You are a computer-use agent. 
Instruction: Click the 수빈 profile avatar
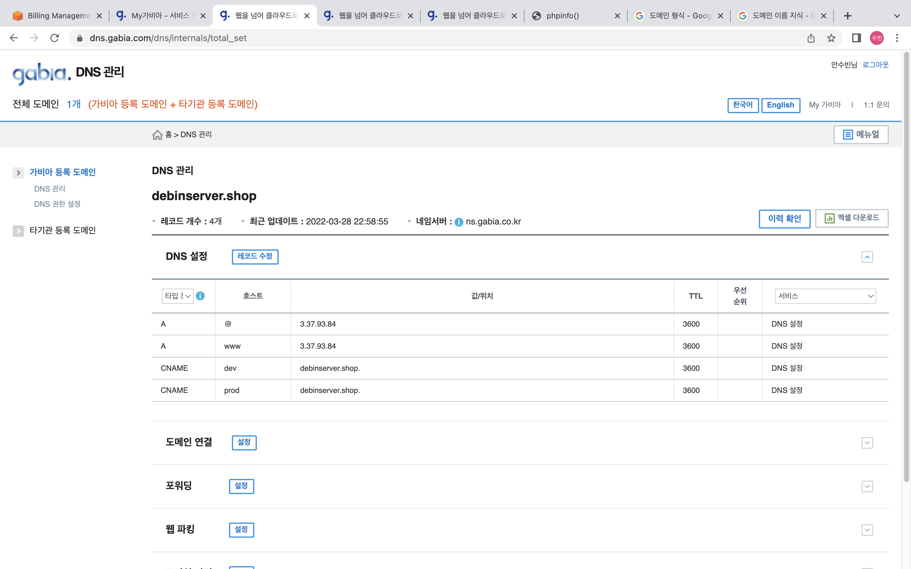(x=877, y=38)
